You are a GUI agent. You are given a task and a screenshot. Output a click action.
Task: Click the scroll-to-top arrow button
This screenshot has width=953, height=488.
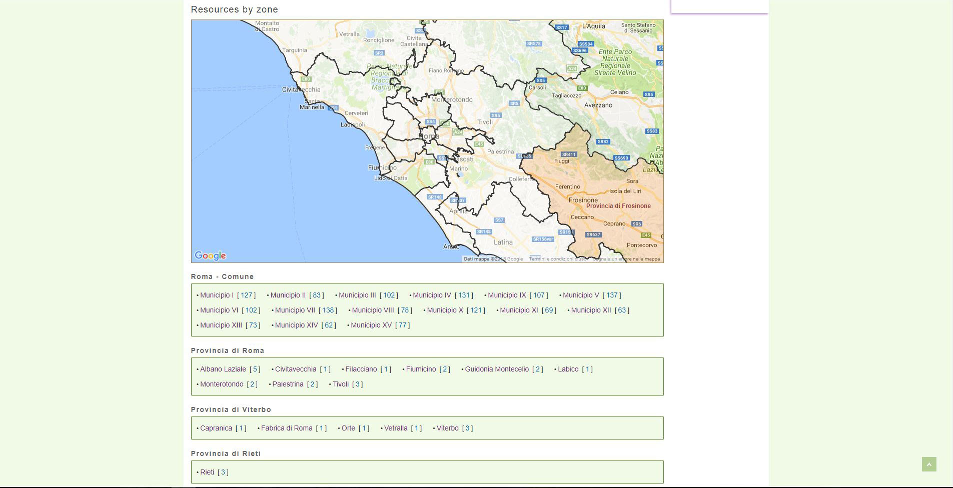pos(929,464)
